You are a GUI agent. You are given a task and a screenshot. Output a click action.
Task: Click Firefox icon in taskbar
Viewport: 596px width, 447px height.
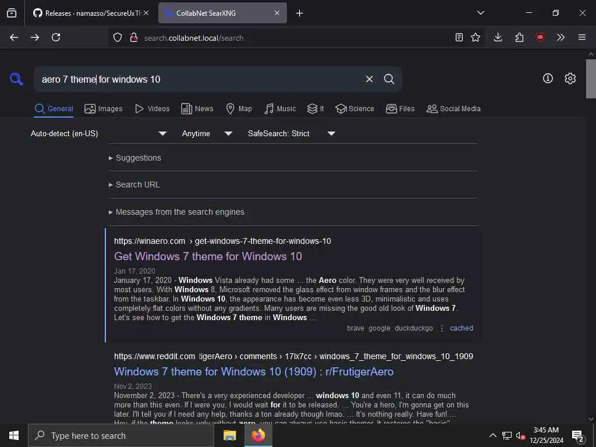click(258, 435)
